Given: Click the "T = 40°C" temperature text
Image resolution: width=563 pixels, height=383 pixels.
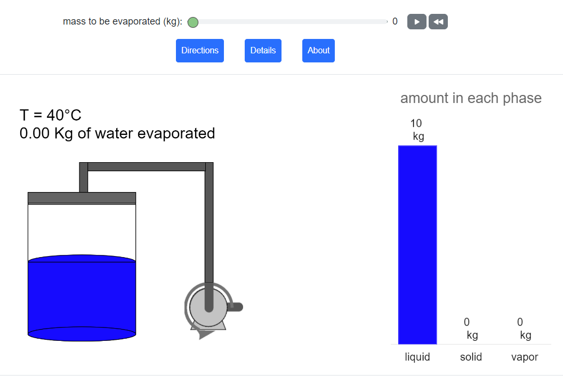Looking at the screenshot, I should pyautogui.click(x=51, y=115).
